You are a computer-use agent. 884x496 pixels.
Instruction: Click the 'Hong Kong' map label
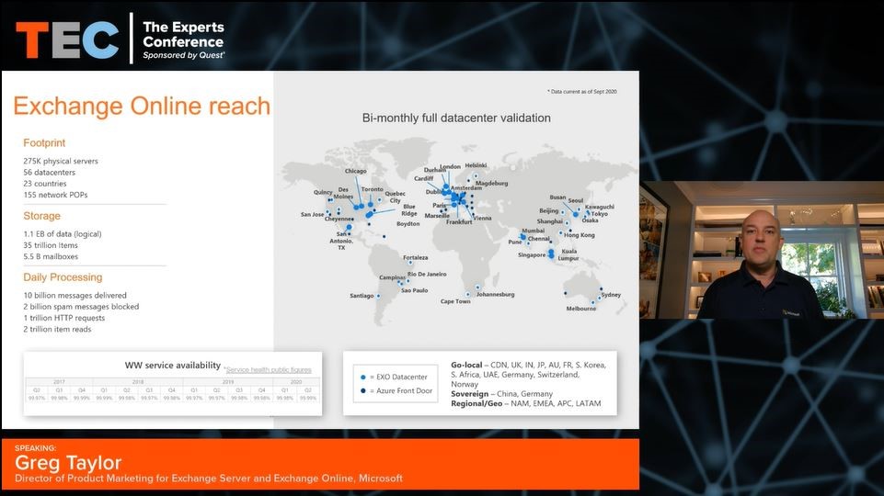[579, 235]
